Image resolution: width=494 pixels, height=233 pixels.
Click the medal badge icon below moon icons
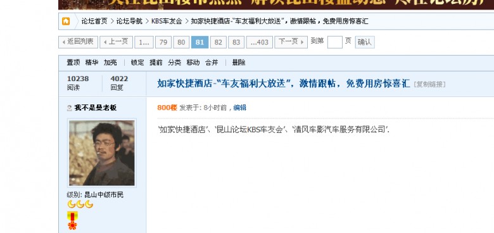coord(72,220)
